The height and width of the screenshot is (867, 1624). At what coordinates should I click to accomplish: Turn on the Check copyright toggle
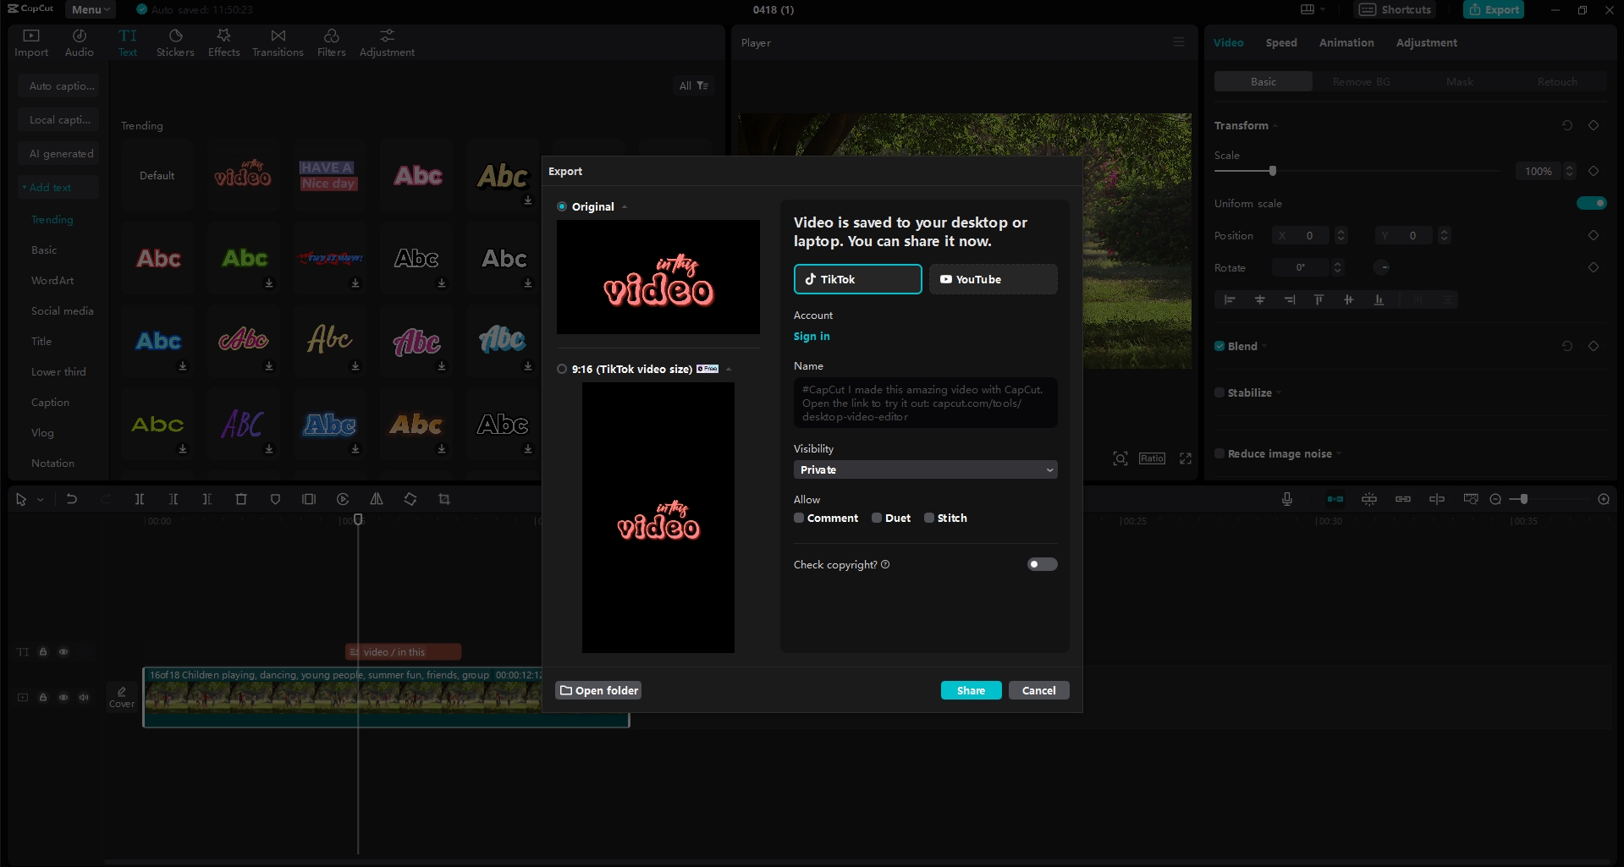[x=1041, y=564]
